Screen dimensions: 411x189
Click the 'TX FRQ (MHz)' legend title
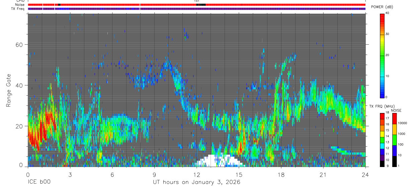click(x=382, y=106)
